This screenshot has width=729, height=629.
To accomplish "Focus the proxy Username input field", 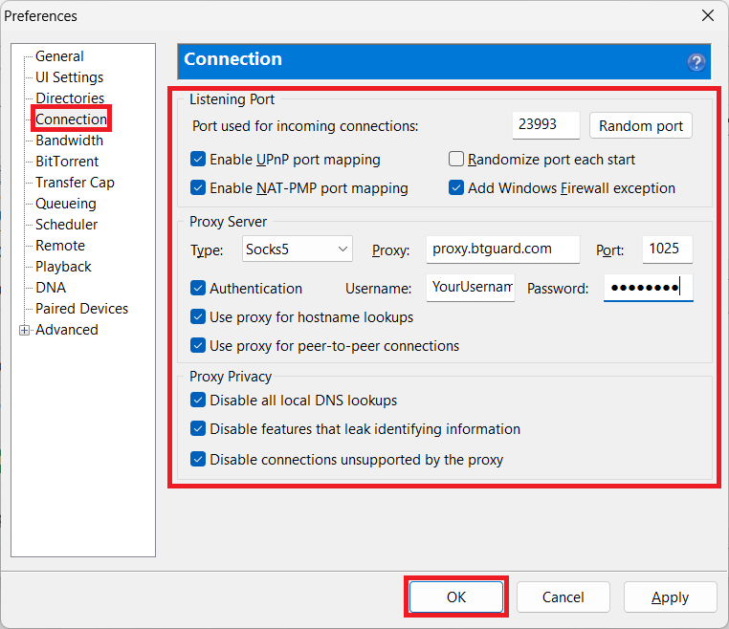I will click(471, 289).
